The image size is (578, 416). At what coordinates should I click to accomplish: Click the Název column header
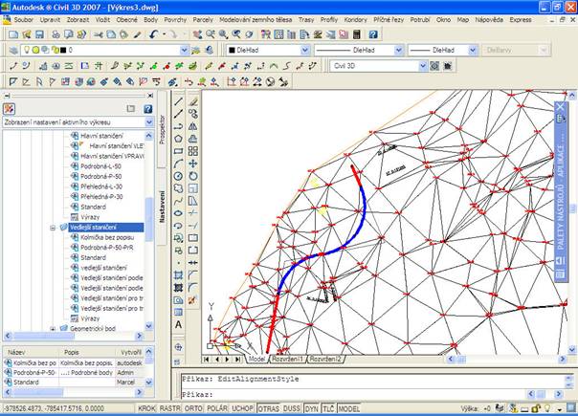tap(17, 353)
